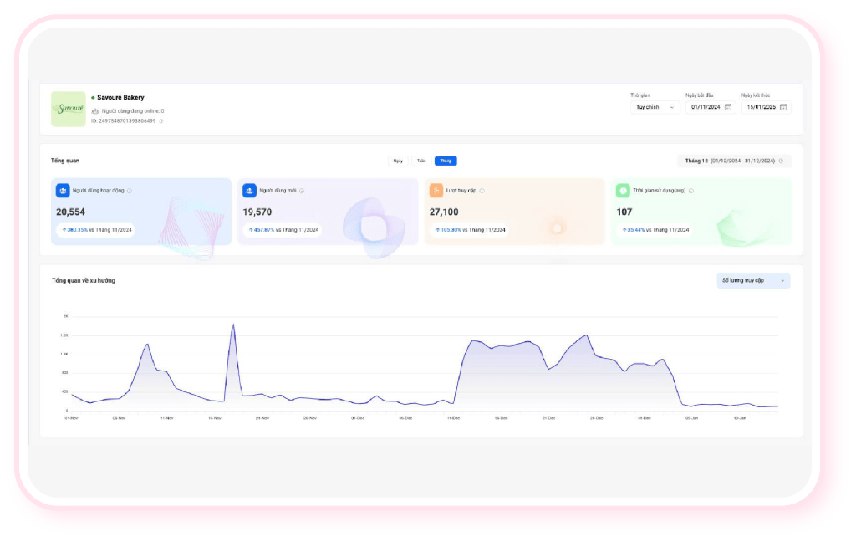Click the new users card icon
Image resolution: width=856 pixels, height=542 pixels.
(249, 191)
